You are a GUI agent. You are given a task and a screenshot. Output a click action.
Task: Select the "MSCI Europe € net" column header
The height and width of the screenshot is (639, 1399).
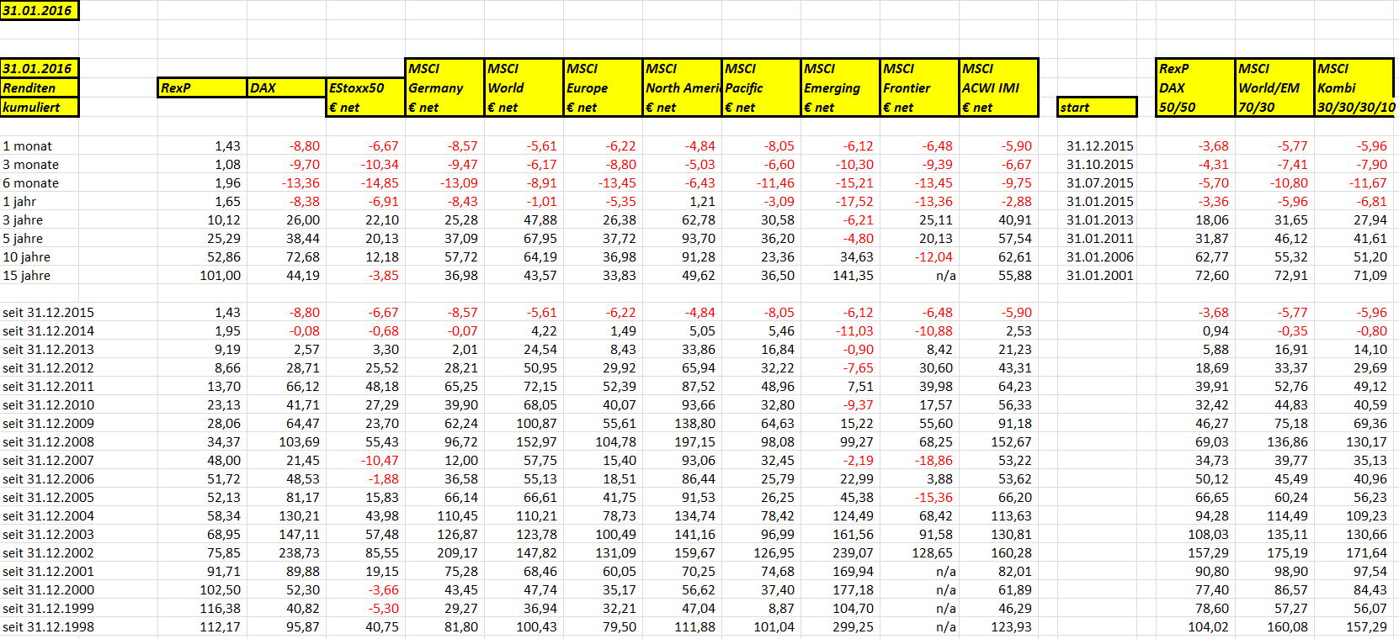[x=603, y=87]
